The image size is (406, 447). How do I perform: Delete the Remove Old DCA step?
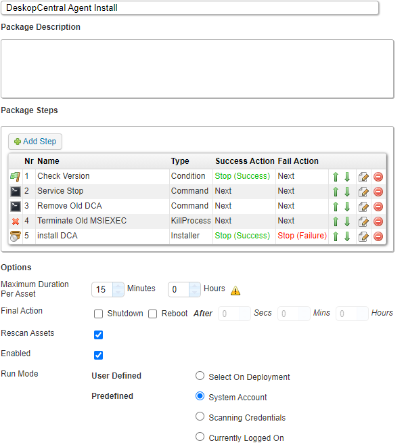coord(378,207)
